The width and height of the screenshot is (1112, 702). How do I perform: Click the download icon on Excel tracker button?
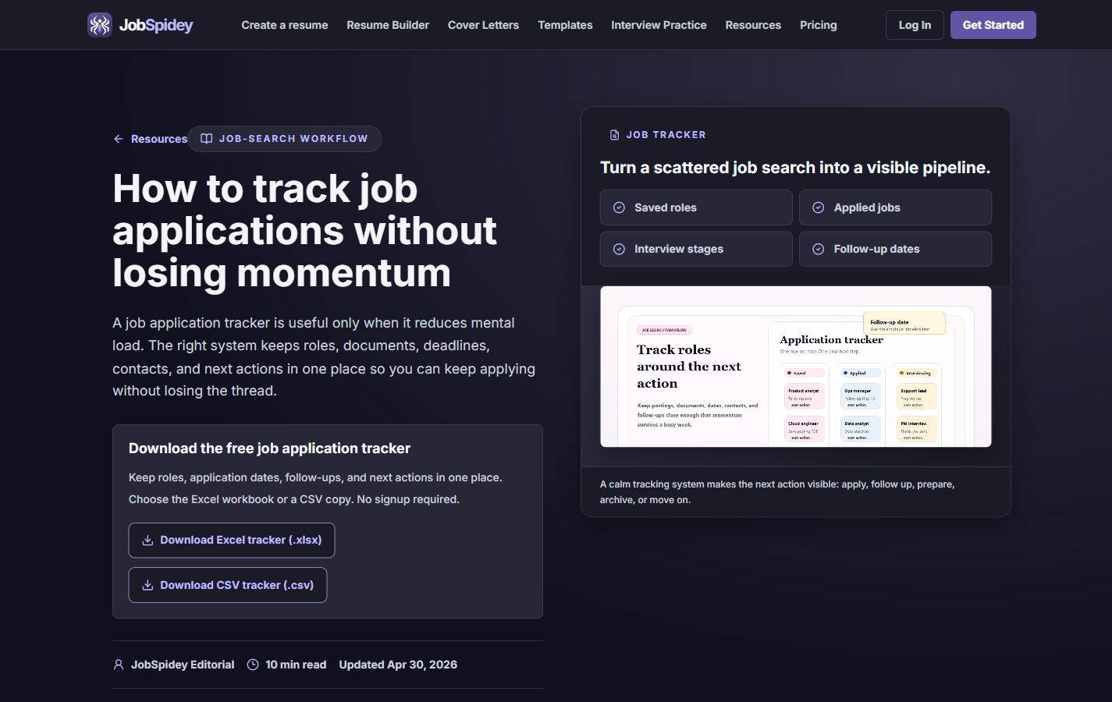147,540
